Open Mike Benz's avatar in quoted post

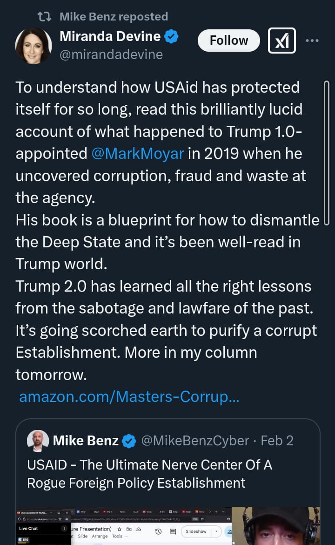pos(38,441)
